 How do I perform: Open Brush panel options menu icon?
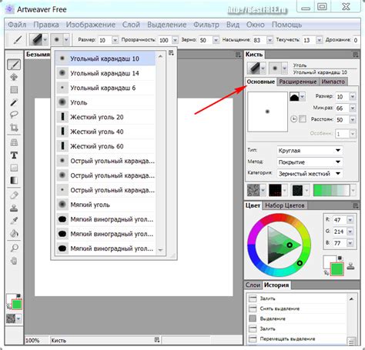click(x=356, y=55)
